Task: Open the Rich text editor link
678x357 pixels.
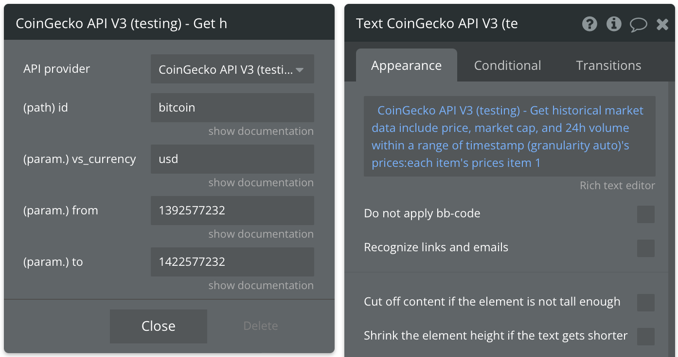Action: click(617, 186)
